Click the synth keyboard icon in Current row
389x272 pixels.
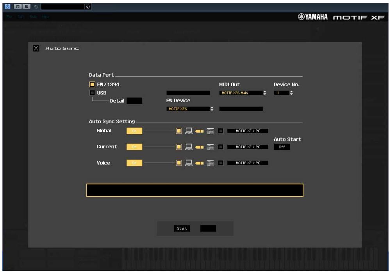tap(211, 147)
